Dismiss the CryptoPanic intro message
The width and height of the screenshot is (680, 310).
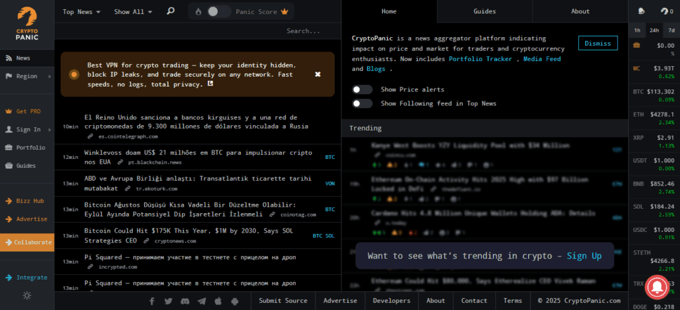pyautogui.click(x=598, y=43)
